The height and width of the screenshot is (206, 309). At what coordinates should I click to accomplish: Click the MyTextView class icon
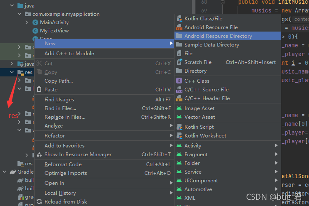pos(35,31)
